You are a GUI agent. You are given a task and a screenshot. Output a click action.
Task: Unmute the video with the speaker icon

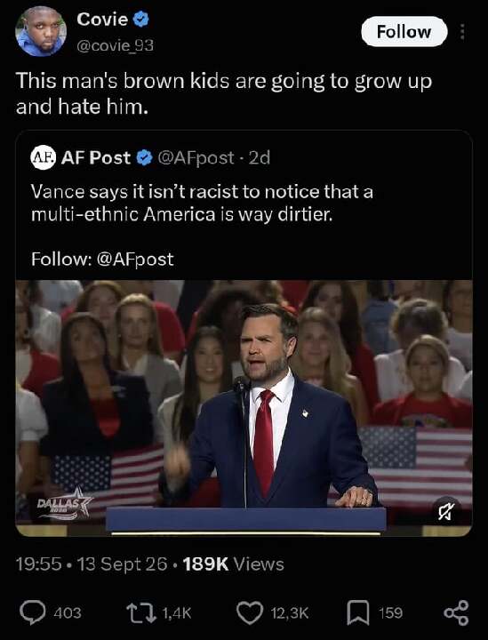(x=446, y=511)
